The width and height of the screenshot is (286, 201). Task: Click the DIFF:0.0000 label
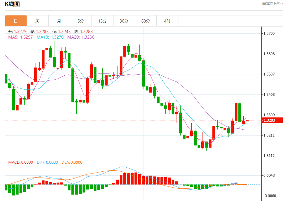(47, 162)
